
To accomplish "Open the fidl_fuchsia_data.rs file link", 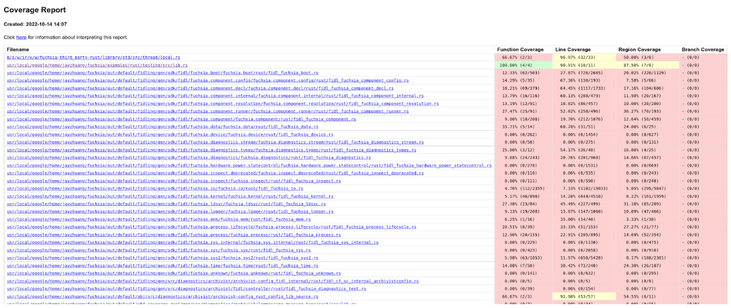I will click(x=162, y=127).
